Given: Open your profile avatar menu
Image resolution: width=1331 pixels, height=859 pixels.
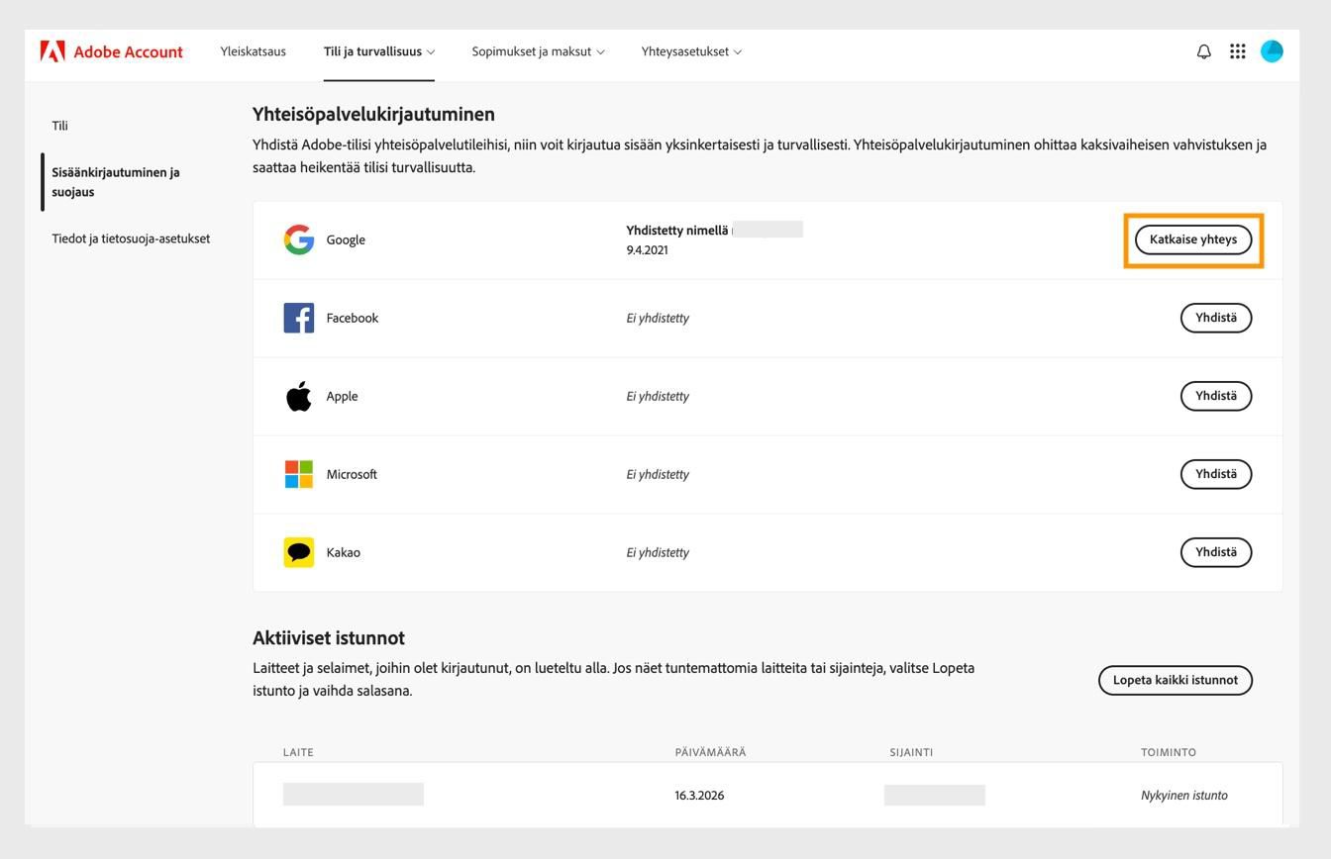Looking at the screenshot, I should (1272, 50).
